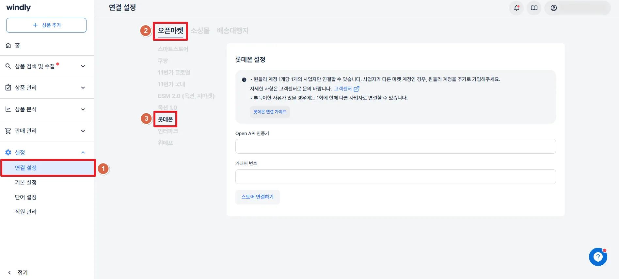
Task: Click the info icon in the notice box
Action: click(244, 80)
